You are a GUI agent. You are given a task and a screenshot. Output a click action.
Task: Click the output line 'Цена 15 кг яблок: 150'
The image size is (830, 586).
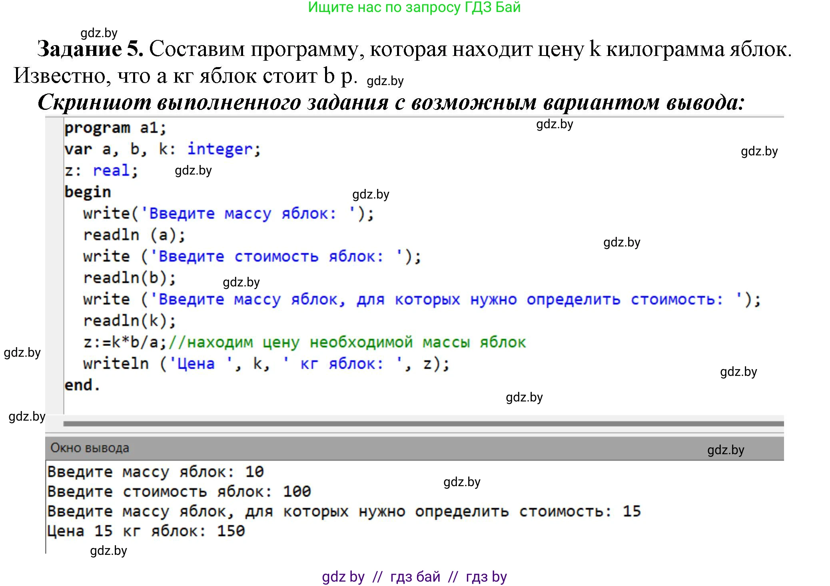point(146,531)
